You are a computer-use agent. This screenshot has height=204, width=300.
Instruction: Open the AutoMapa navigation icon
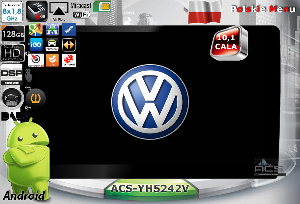pos(52,29)
